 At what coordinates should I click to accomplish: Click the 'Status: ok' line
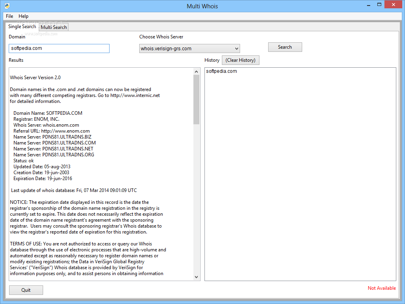[x=23, y=161]
